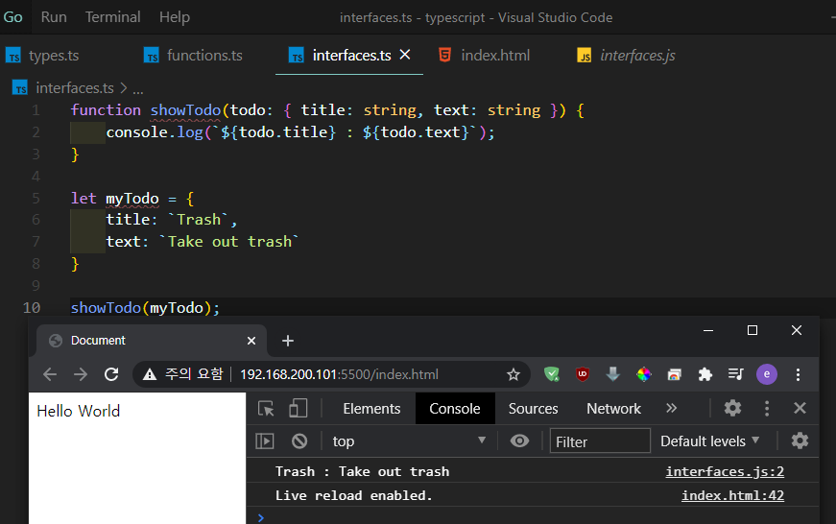Close the interfaces.ts tab
This screenshot has width=836, height=524.
(x=405, y=55)
